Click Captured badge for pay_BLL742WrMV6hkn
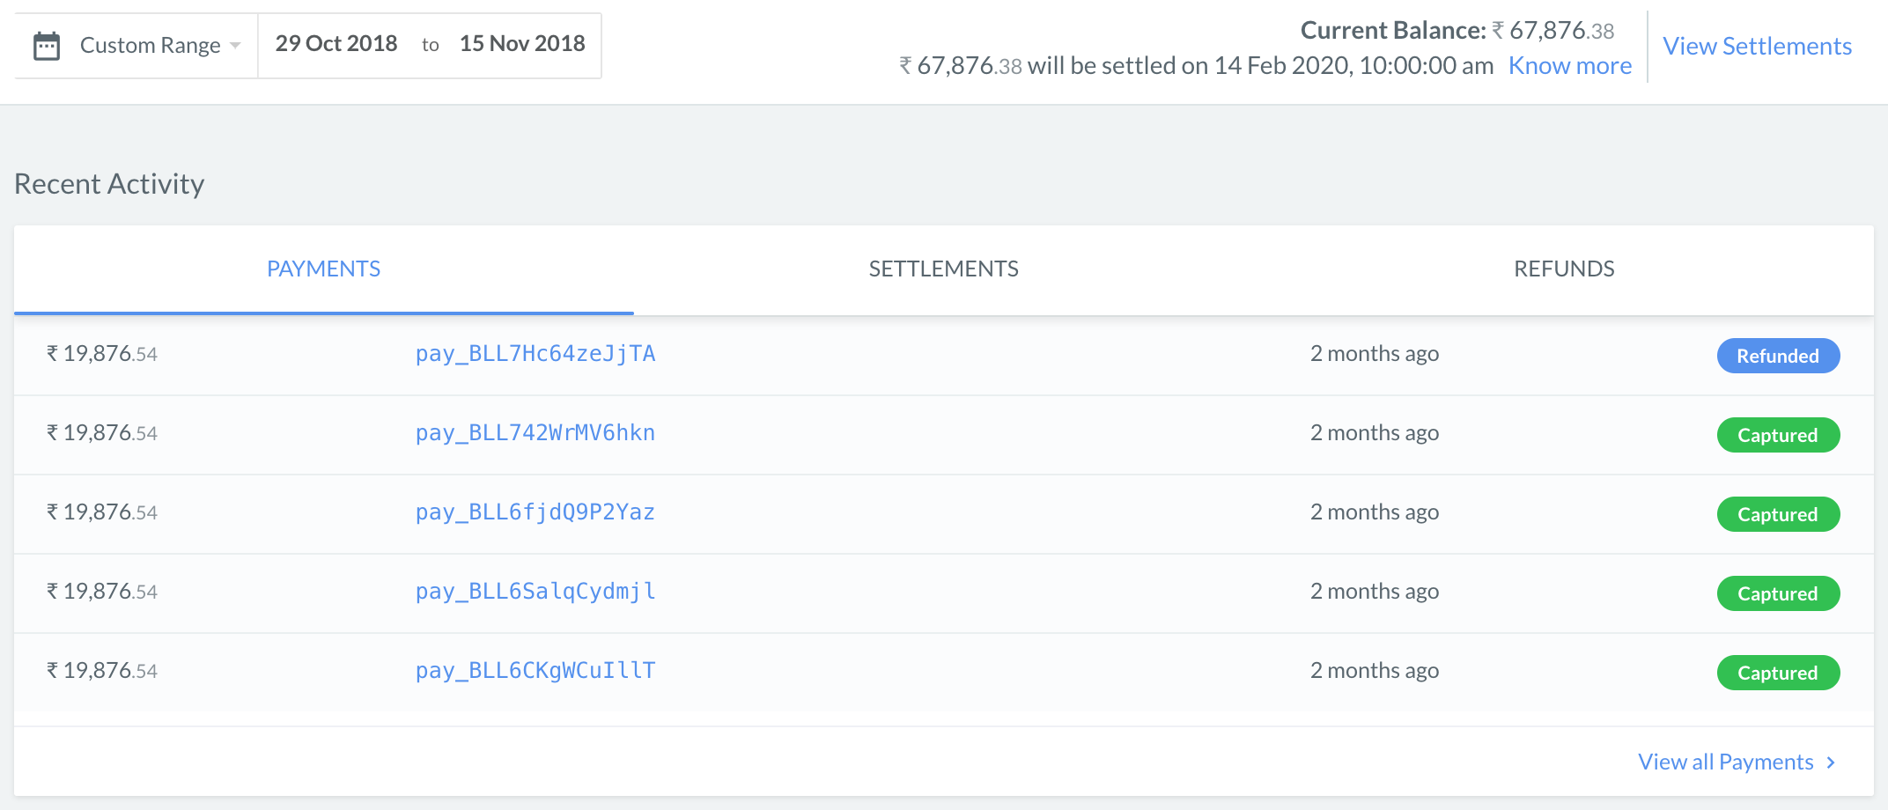Screen dimensions: 1888x810 1778,435
